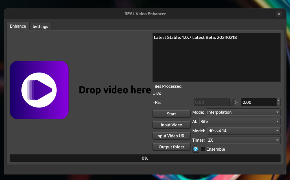Click the output FPS field after the arrow
The image size is (290, 180).
[259, 102]
